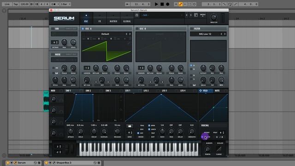Select the ENV 1 tab
Viewport: 295px width, 166px height.
pyautogui.click(x=68, y=91)
